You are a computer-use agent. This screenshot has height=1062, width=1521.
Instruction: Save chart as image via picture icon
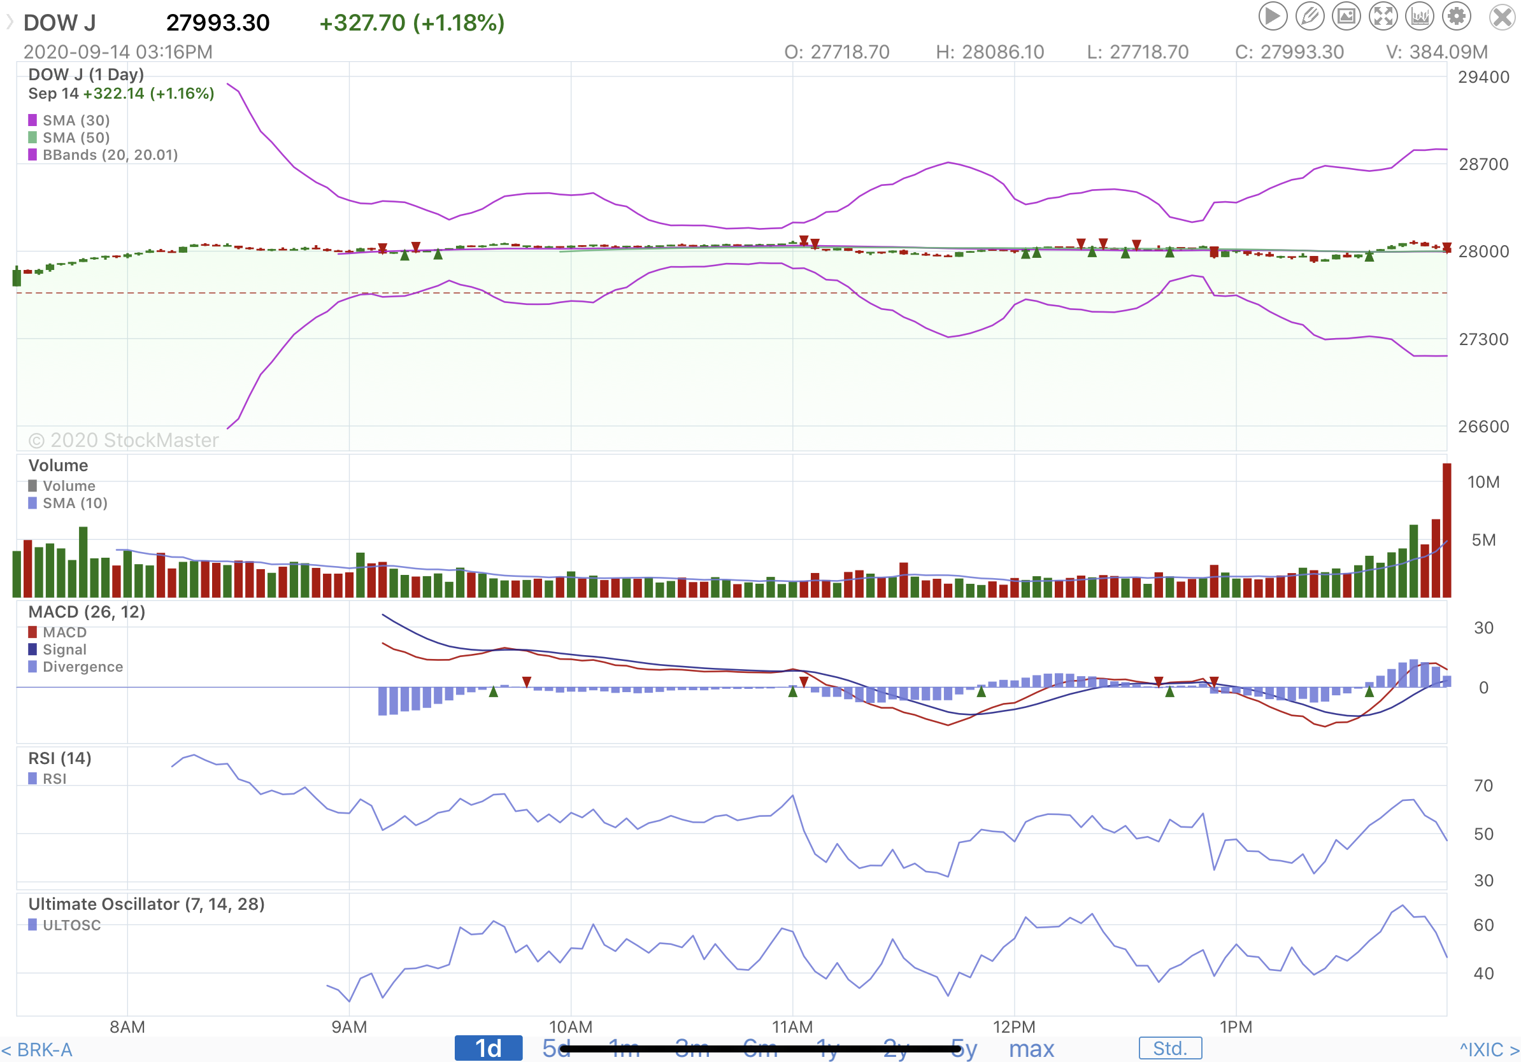tap(1346, 17)
